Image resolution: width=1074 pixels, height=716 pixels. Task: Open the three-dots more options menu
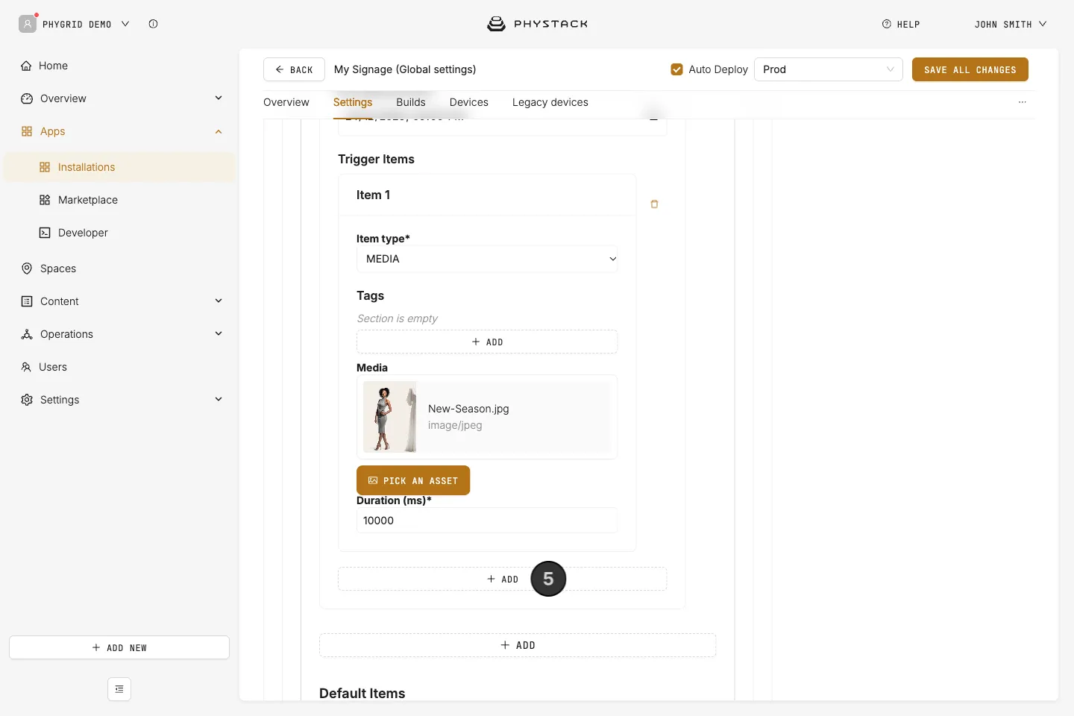[1023, 102]
